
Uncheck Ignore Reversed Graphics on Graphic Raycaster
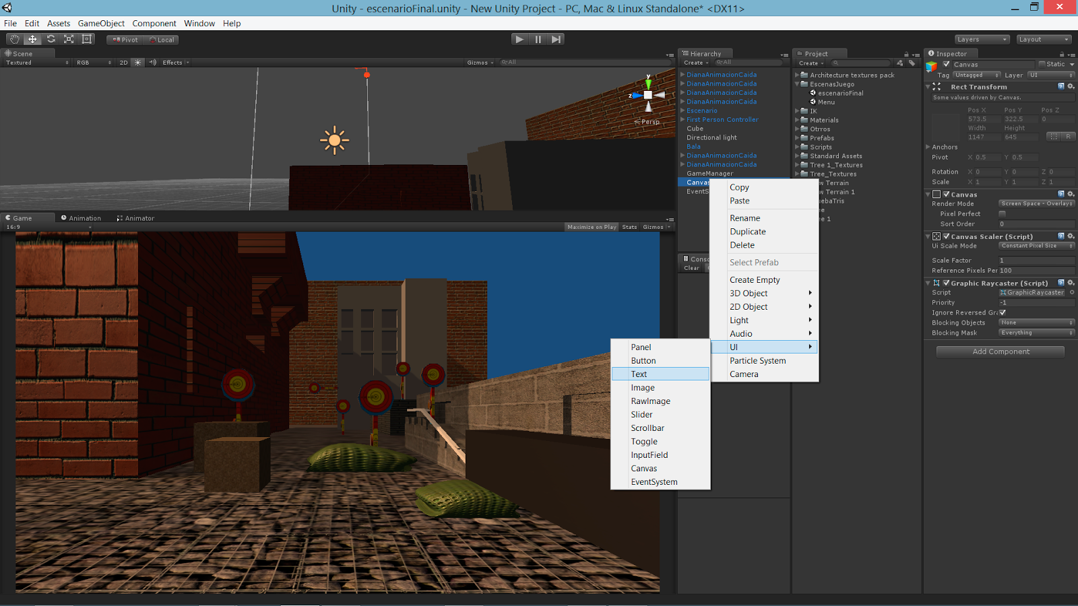pos(1003,312)
